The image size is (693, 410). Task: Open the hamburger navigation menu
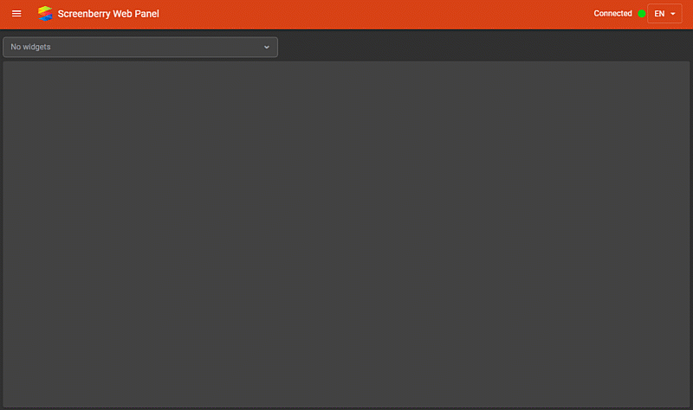[16, 14]
